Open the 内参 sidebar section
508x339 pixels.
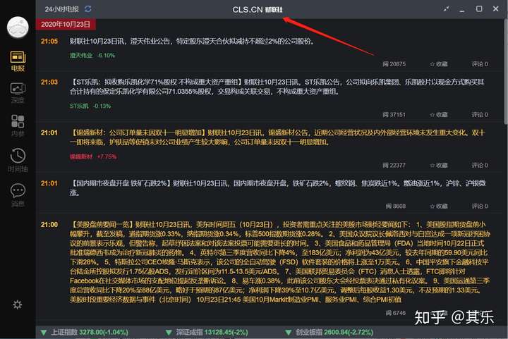click(18, 126)
